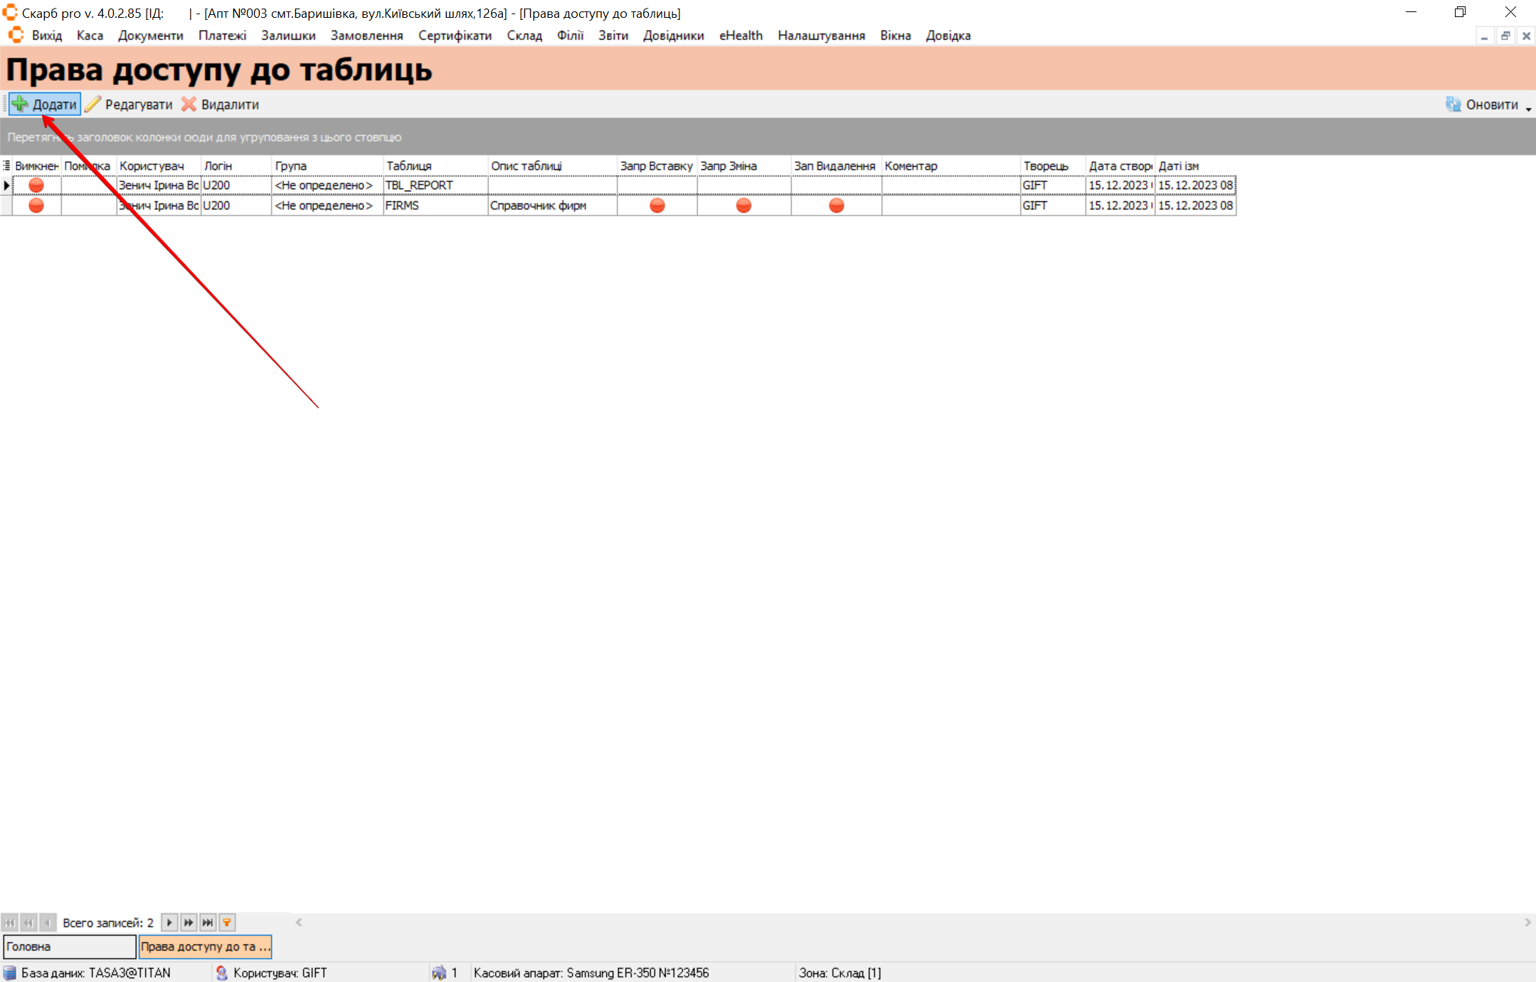
Task: Switch to the Головна tab
Action: coord(69,946)
